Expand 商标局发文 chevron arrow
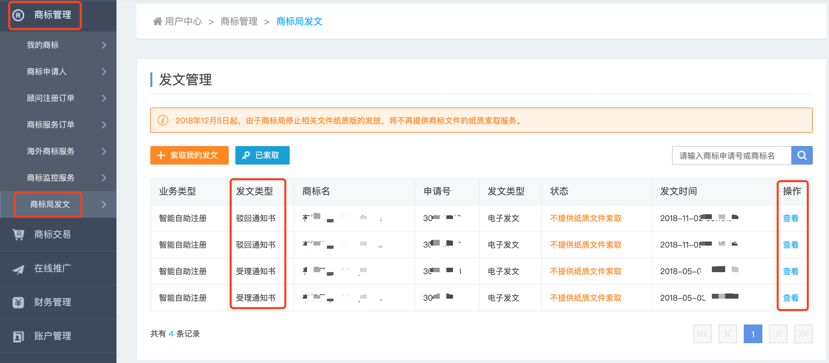The height and width of the screenshot is (363, 829). [x=104, y=204]
